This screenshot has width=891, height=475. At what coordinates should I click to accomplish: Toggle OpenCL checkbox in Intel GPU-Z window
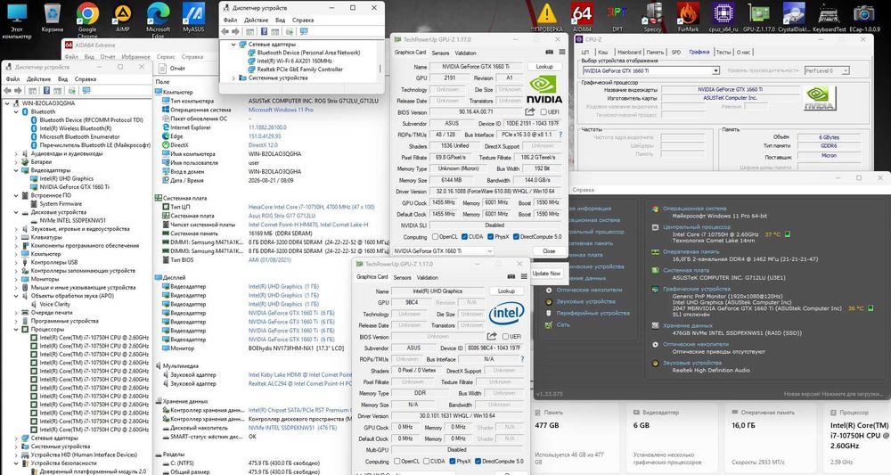[x=397, y=462]
